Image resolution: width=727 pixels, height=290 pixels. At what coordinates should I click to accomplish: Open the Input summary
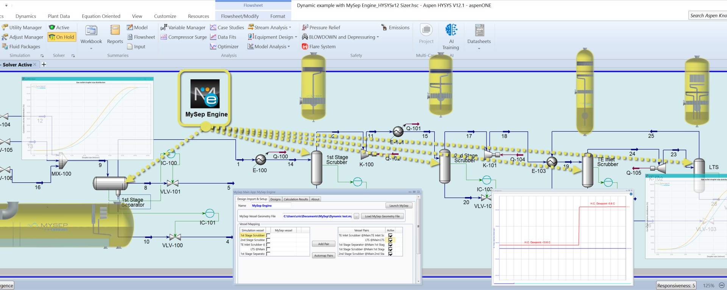(136, 46)
